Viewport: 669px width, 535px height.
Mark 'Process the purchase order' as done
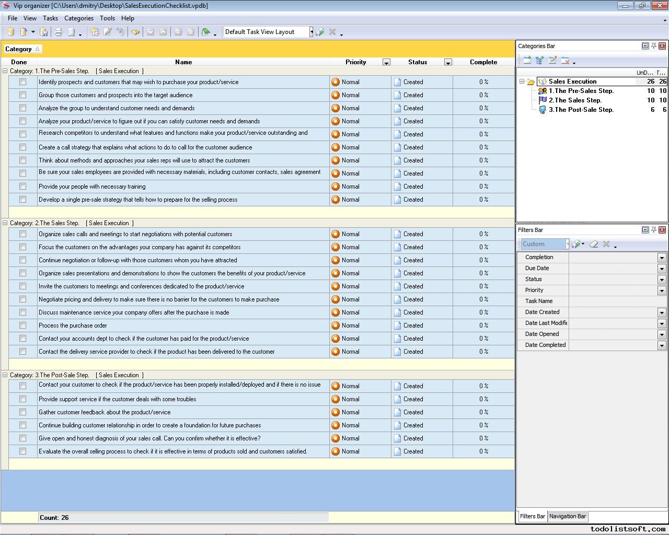pyautogui.click(x=22, y=325)
